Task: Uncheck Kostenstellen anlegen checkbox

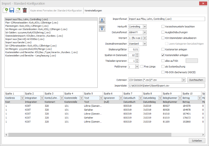Action: pos(163,55)
